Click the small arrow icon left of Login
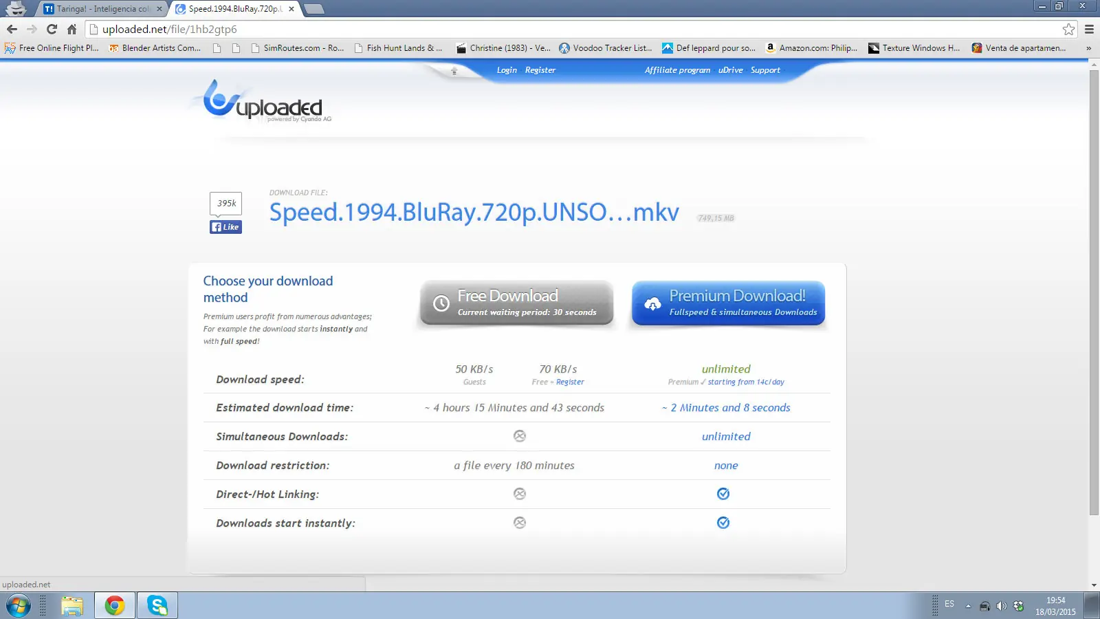Viewport: 1100px width, 619px height. (454, 71)
